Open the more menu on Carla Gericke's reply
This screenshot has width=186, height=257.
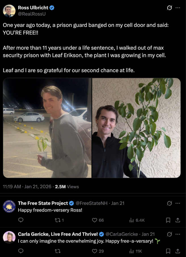point(178,234)
